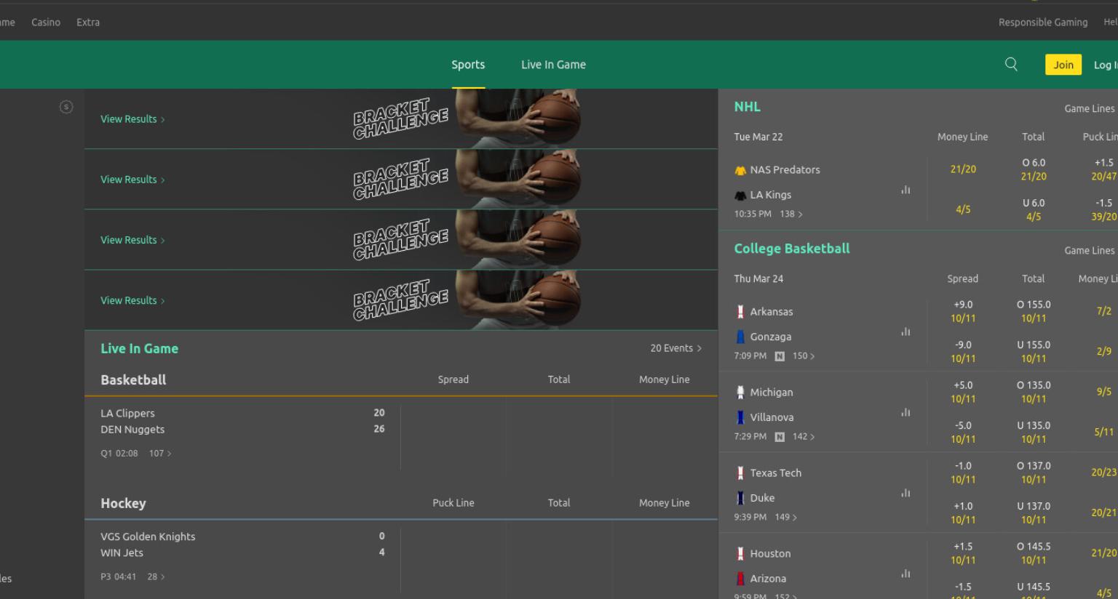Select Over 145.5 total Houston game
This screenshot has width=1118, height=599.
click(x=1034, y=553)
